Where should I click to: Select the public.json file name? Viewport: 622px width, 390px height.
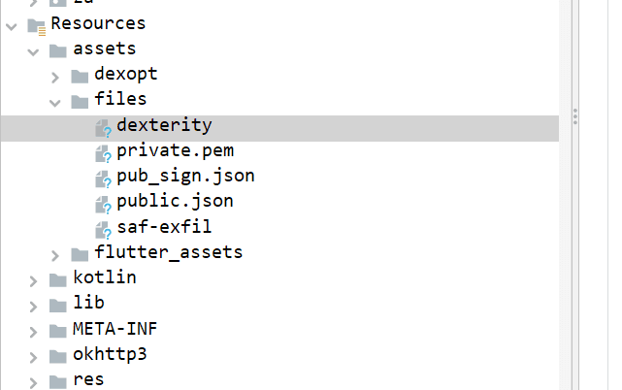[175, 202]
